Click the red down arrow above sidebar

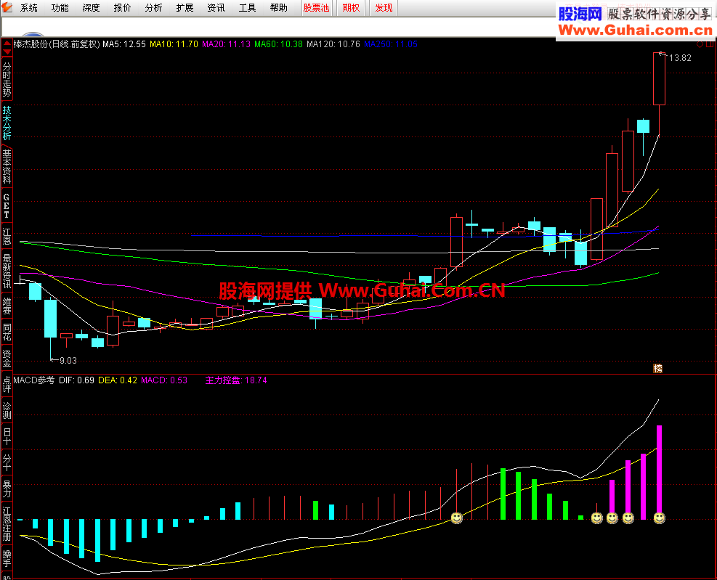click(7, 52)
